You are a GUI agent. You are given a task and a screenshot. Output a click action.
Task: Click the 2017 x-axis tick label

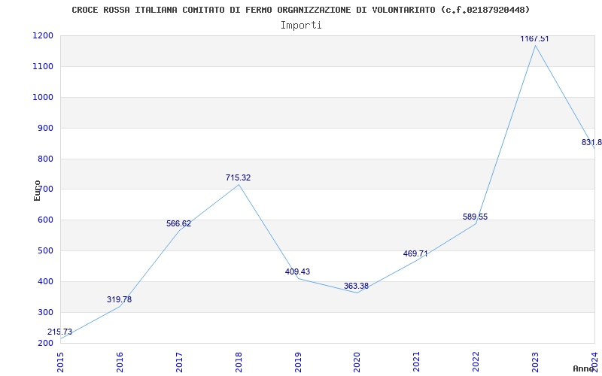coord(179,362)
